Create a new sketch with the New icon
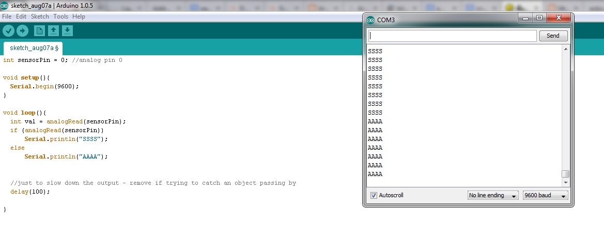This screenshot has width=604, height=238. point(39,31)
